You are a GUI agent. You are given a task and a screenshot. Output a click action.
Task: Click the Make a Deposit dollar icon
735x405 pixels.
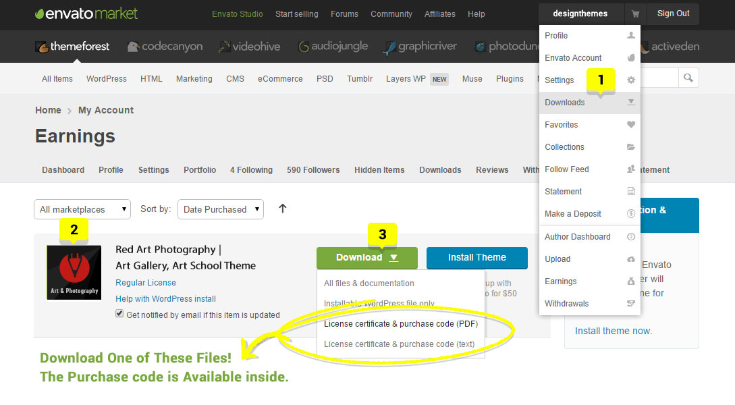(x=630, y=214)
